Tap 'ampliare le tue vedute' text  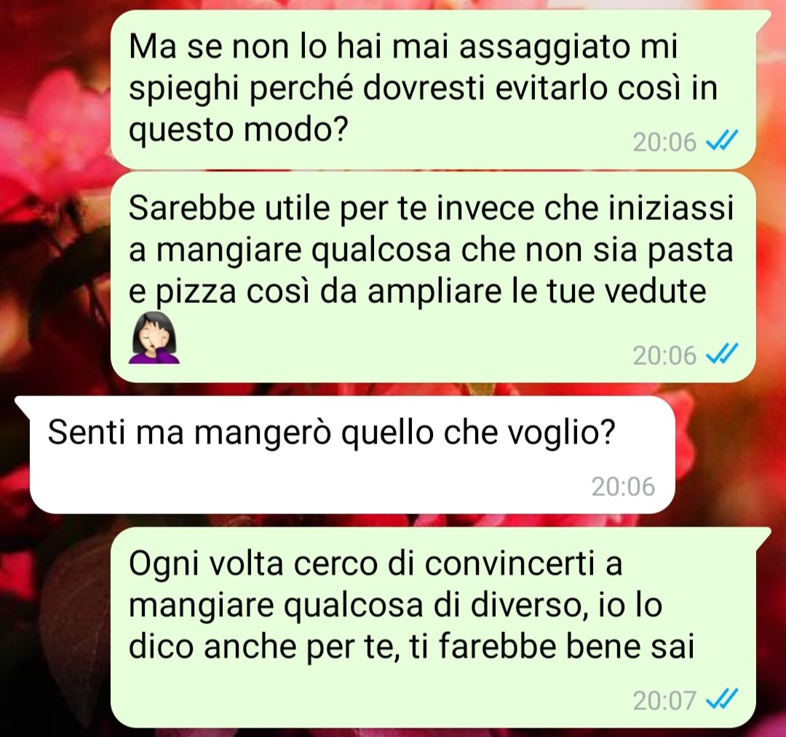click(536, 291)
